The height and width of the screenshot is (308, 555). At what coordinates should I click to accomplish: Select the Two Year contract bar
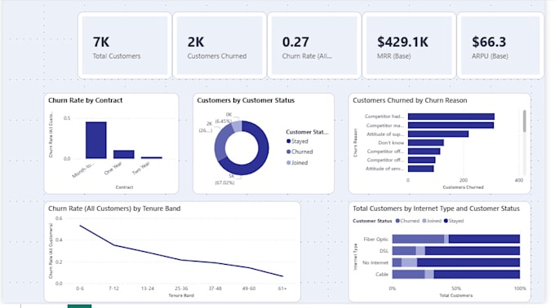point(152,157)
